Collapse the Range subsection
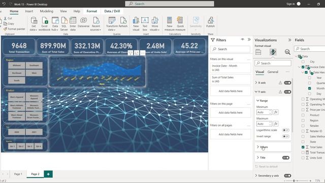The width and height of the screenshot is (325, 183). pos(258,101)
